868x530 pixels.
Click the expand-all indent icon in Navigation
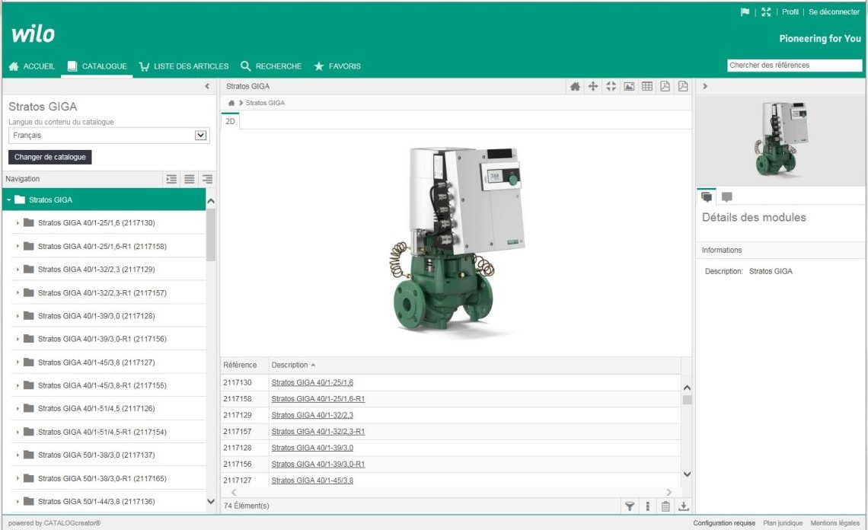[x=171, y=180]
